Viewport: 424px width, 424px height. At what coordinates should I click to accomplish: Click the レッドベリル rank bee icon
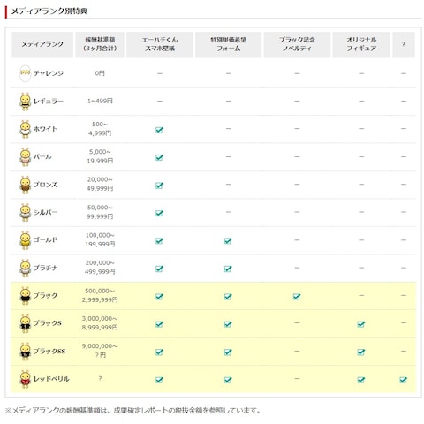click(25, 379)
